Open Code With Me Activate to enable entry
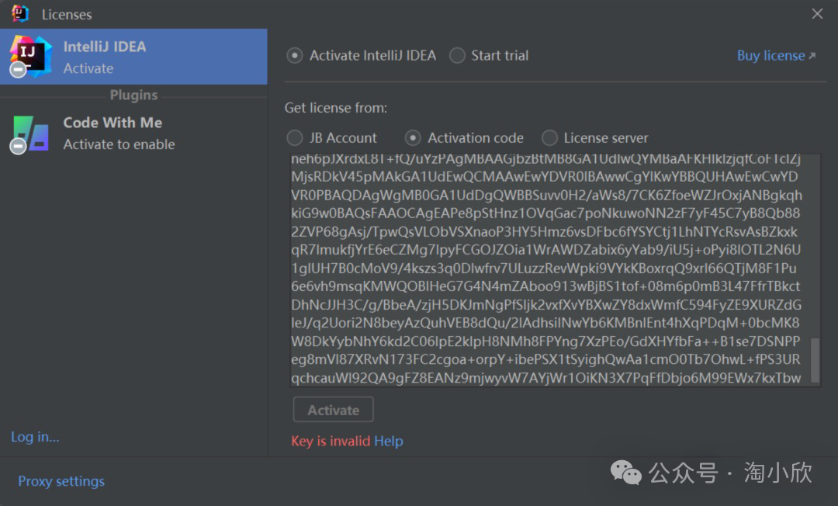 point(133,133)
